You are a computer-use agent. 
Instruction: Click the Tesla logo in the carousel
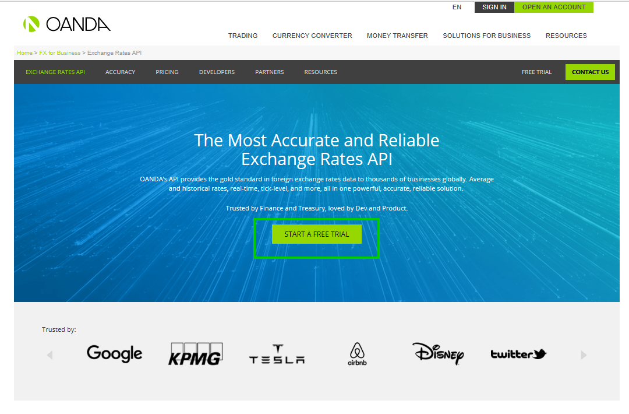click(277, 354)
